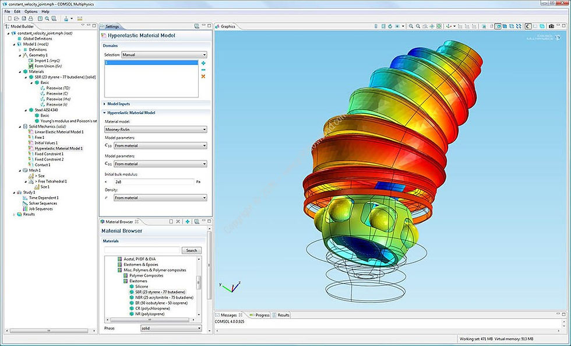Open the Density From material dropdown
The image size is (571, 346).
pos(160,198)
